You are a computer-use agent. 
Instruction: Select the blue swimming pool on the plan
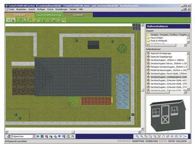(x=123, y=91)
